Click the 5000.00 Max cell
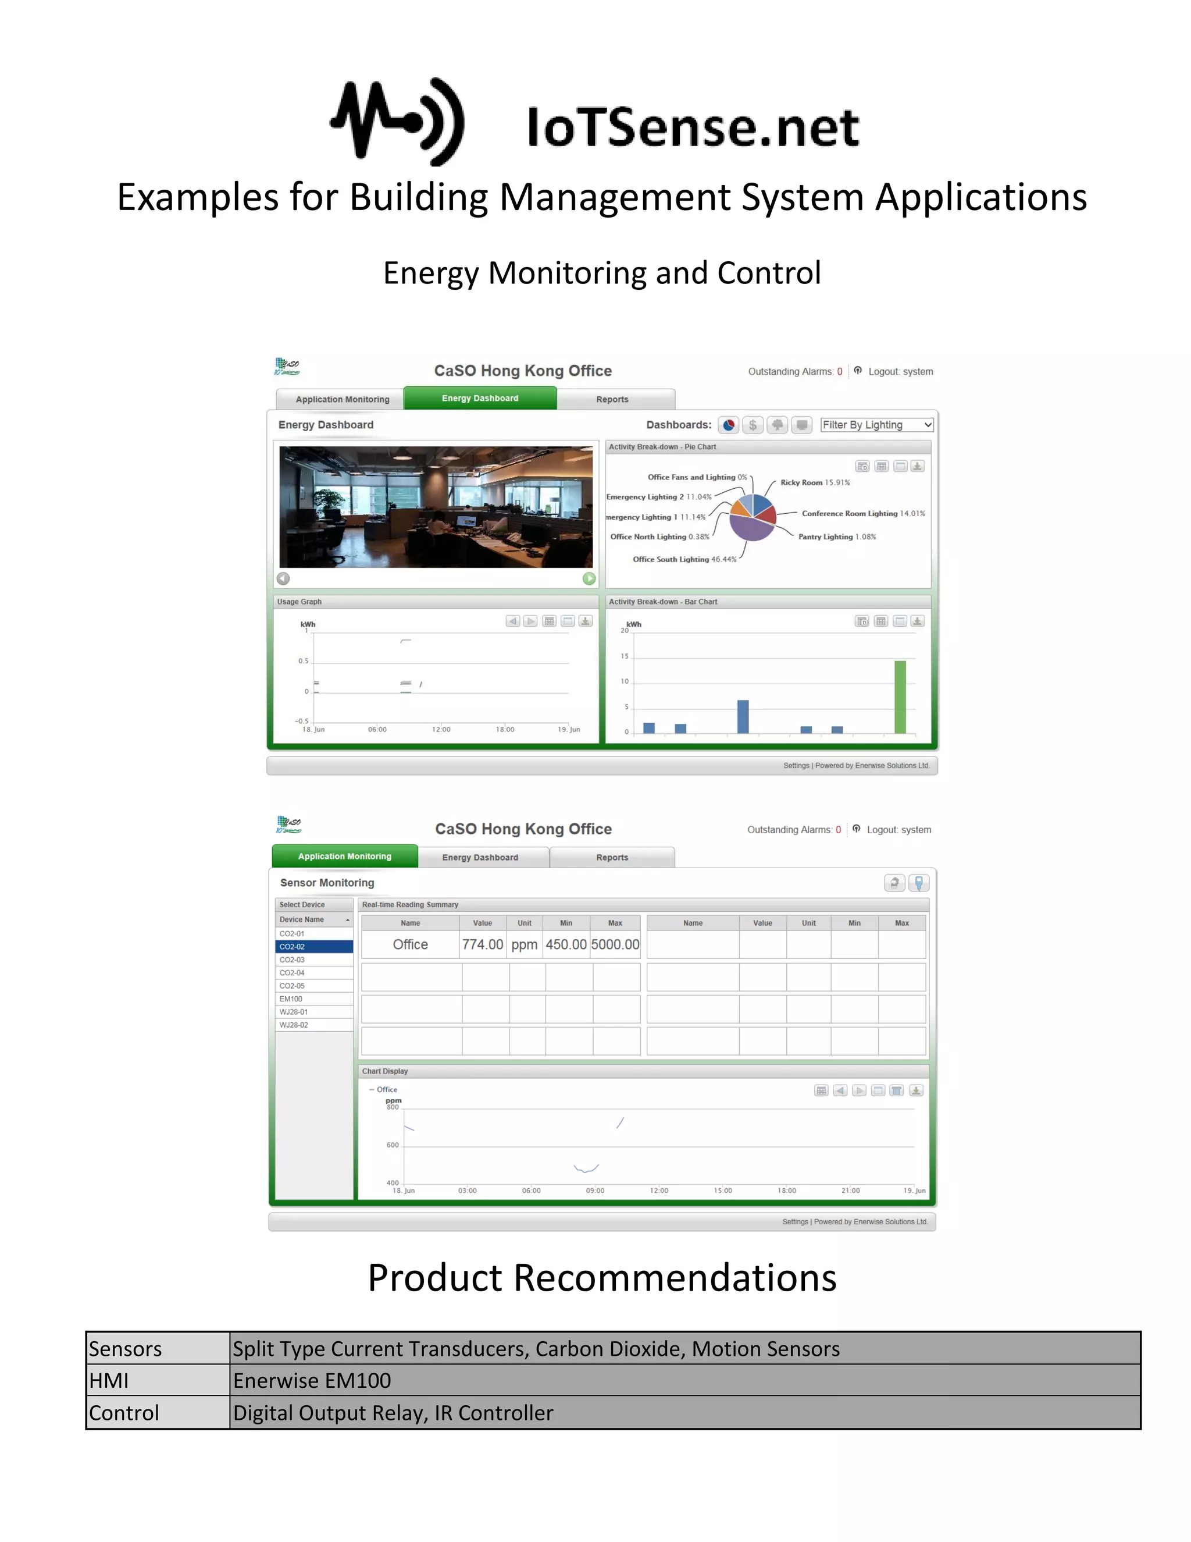The height and width of the screenshot is (1542, 1191). point(615,944)
